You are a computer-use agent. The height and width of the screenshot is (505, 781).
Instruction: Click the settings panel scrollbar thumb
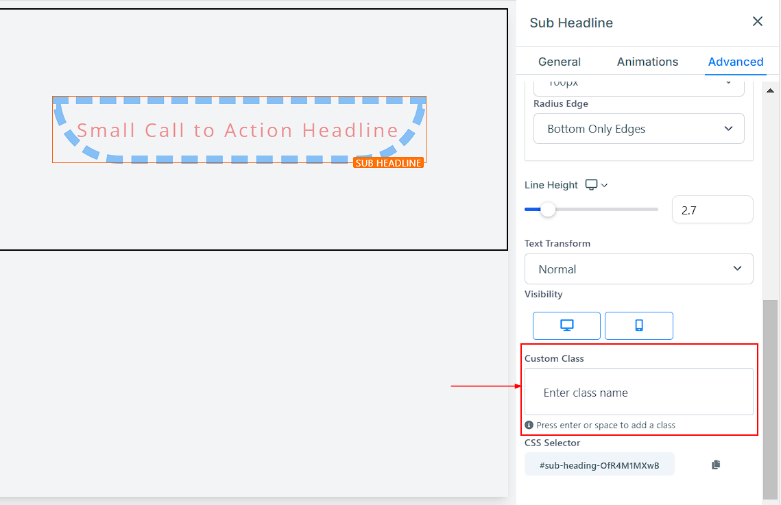pos(770,399)
